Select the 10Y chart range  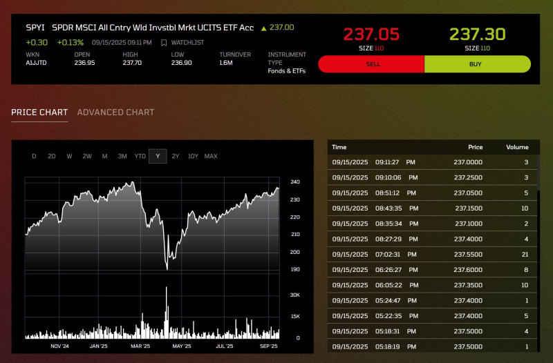[193, 156]
